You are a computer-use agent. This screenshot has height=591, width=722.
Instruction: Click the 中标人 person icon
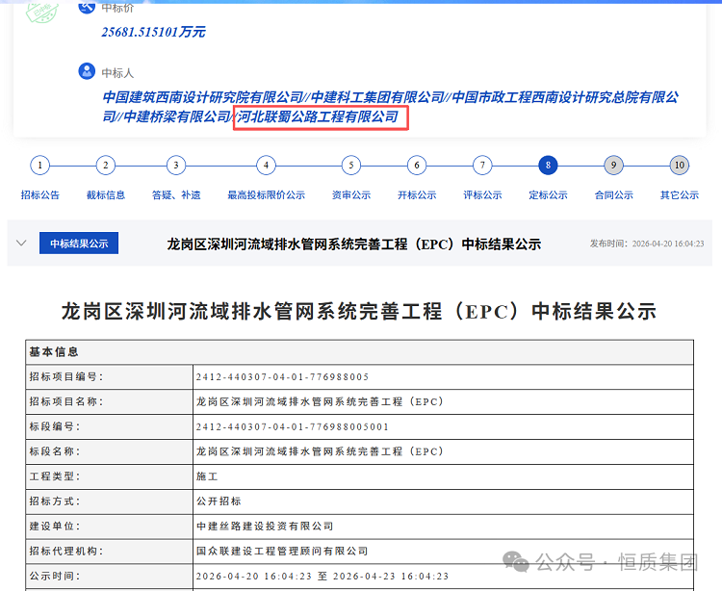(87, 71)
